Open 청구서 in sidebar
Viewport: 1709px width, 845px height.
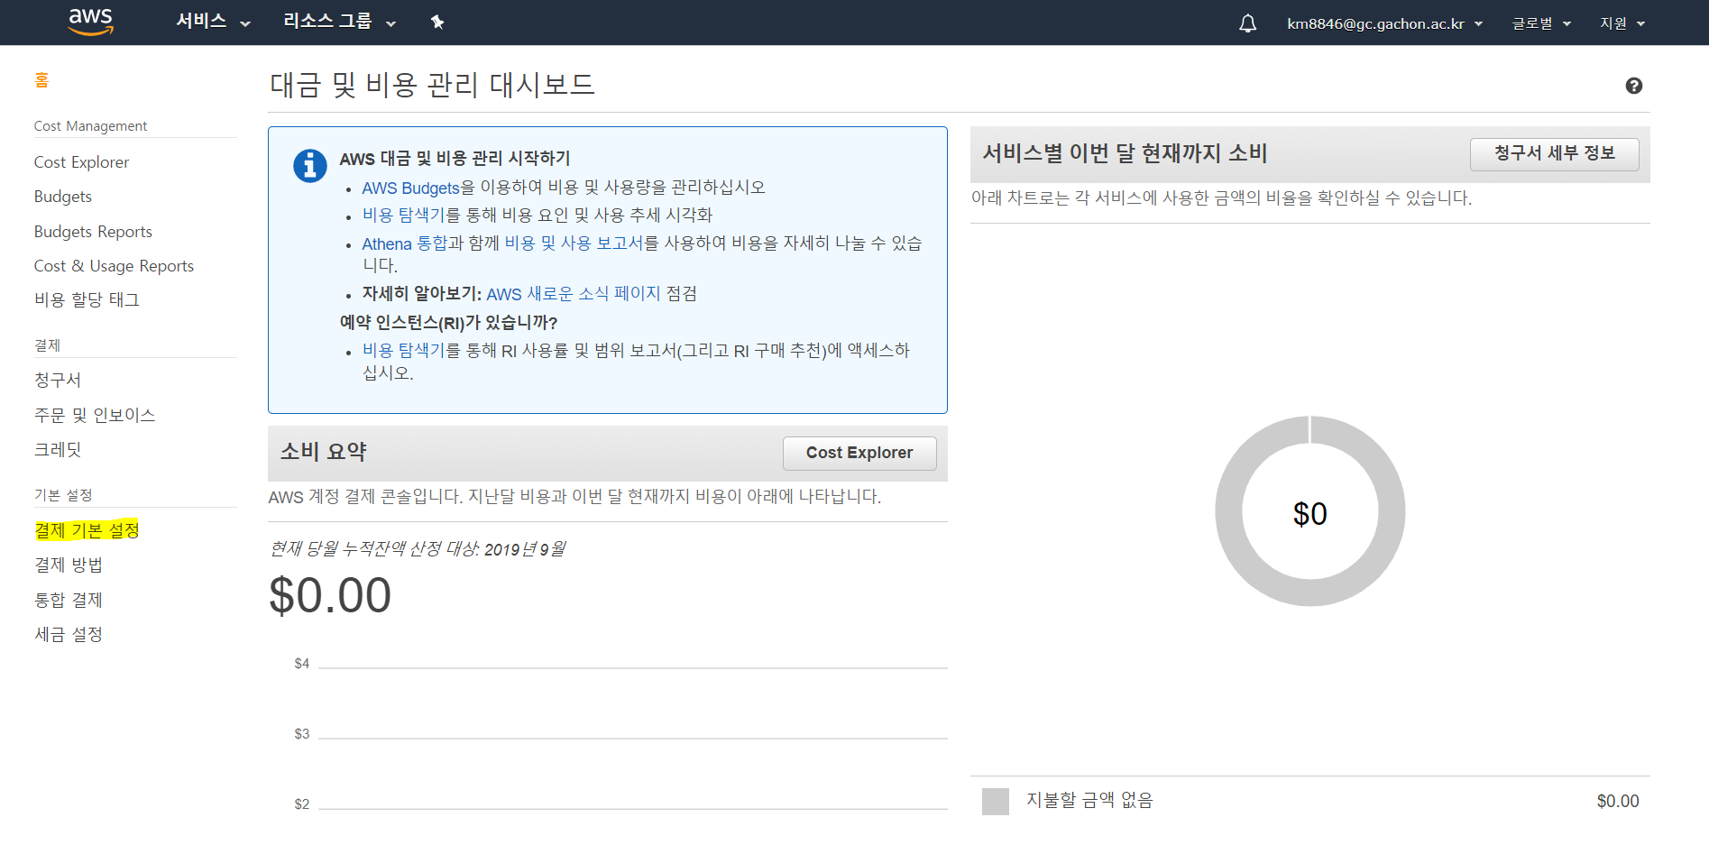58,380
